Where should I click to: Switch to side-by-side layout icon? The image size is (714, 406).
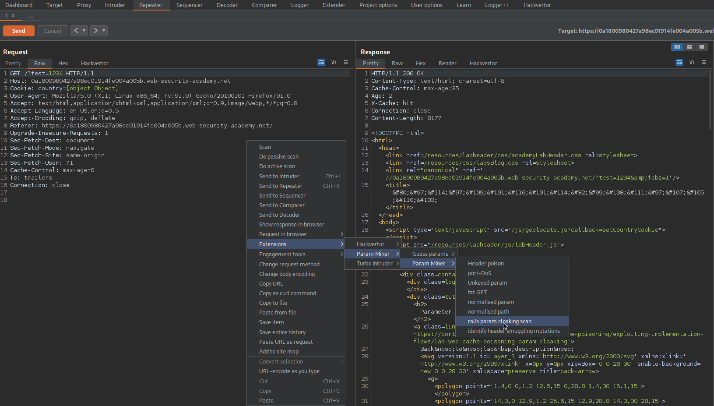(677, 47)
